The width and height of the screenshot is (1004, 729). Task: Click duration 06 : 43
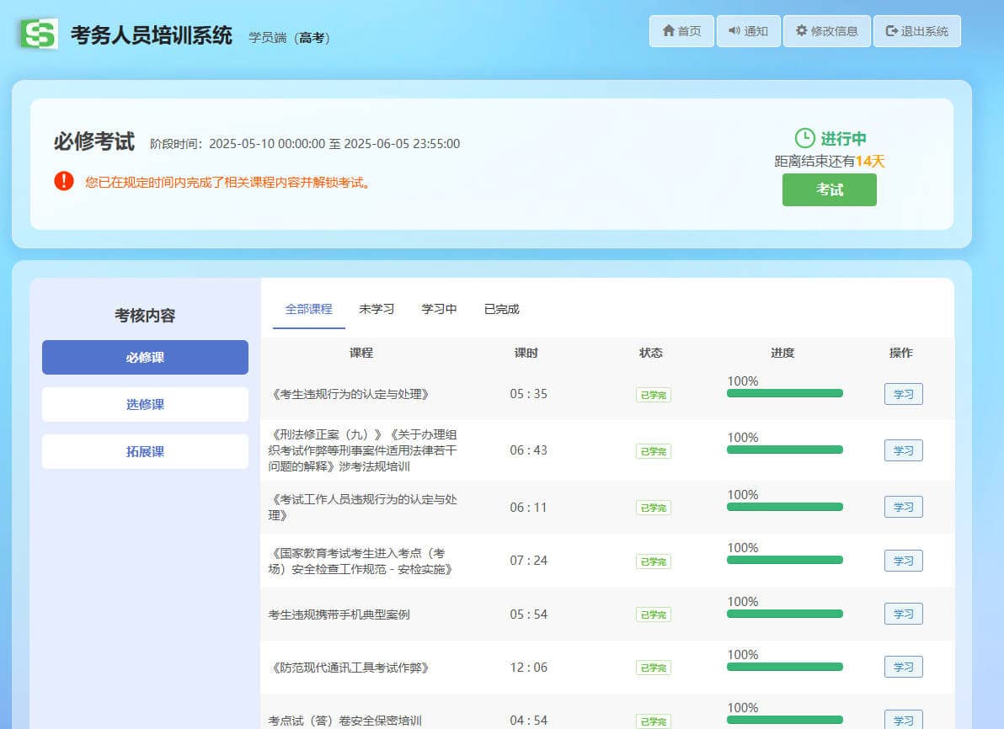pos(528,450)
